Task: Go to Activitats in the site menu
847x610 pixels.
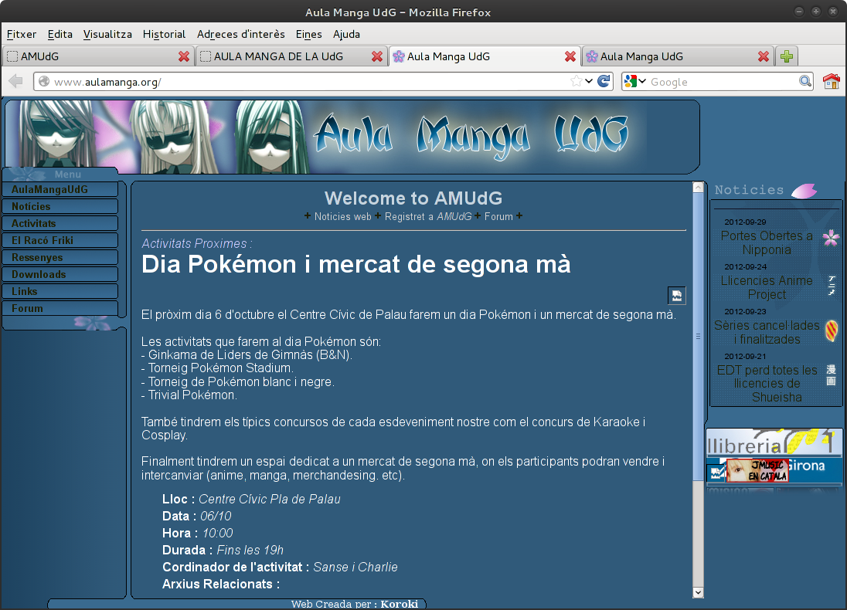Action: click(x=60, y=223)
